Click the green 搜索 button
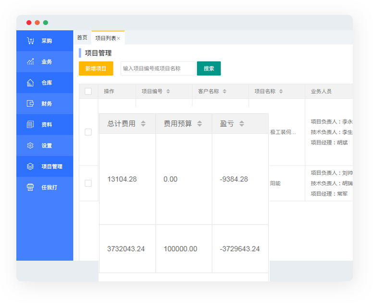Image resolution: width=373 pixels, height=303 pixels. click(209, 68)
